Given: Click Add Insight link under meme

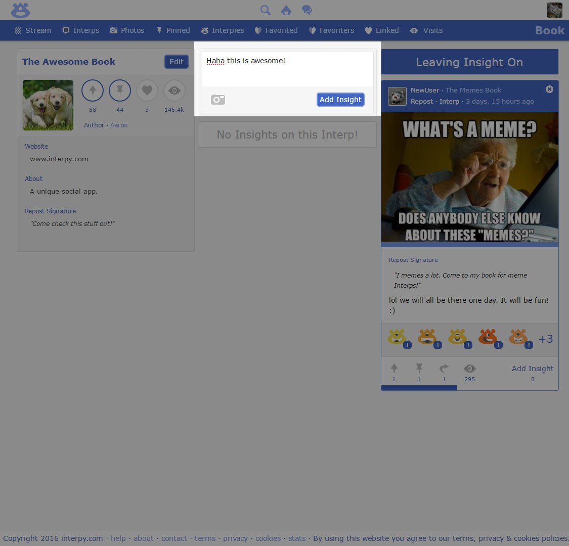Looking at the screenshot, I should click(533, 369).
